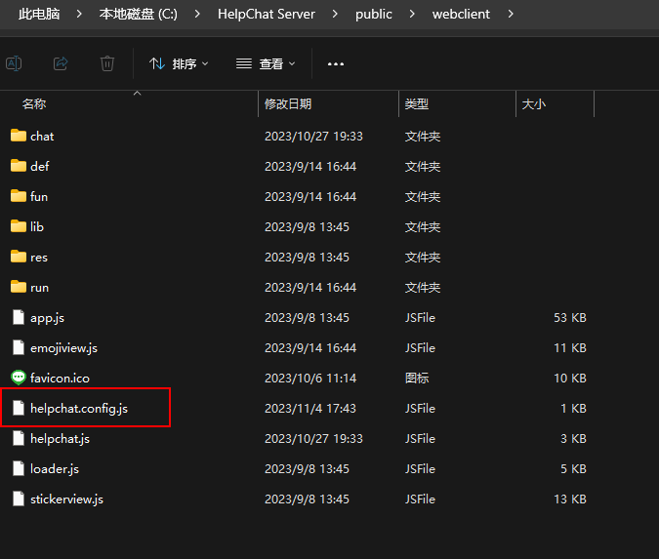Image resolution: width=659 pixels, height=559 pixels.
Task: Click the favicon.ico file name
Action: 61,378
